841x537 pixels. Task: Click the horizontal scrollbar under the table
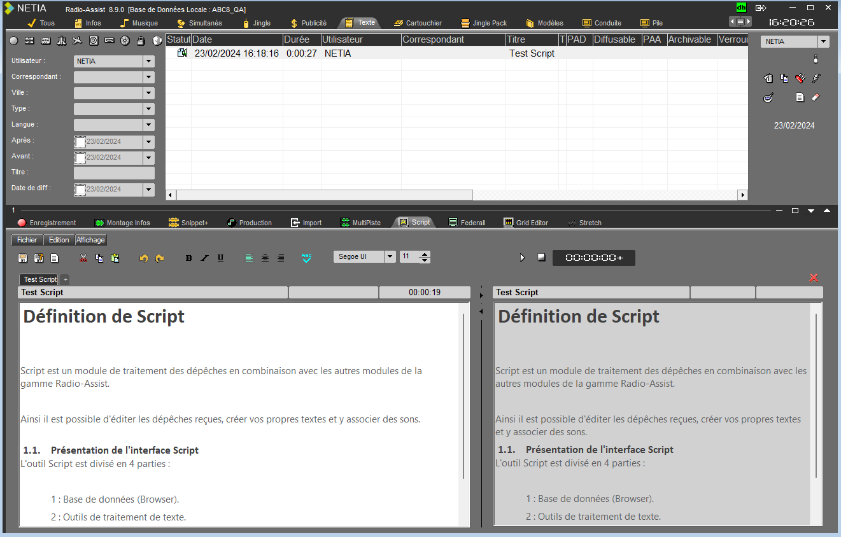(325, 195)
